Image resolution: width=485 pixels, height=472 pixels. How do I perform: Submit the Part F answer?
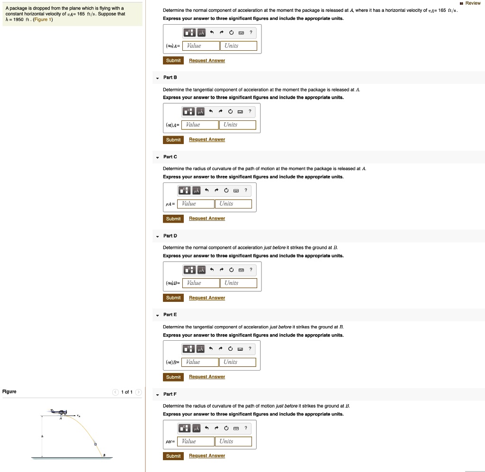click(173, 456)
